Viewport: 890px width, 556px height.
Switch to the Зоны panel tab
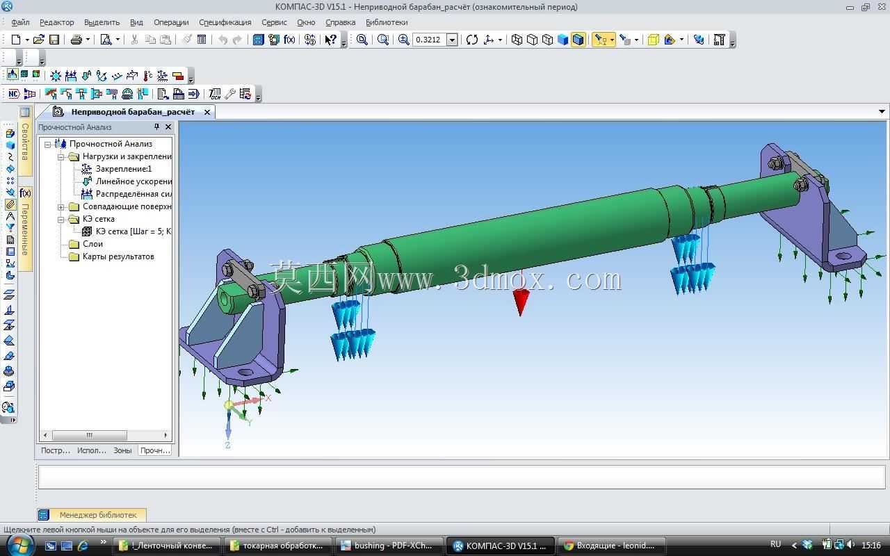[122, 450]
